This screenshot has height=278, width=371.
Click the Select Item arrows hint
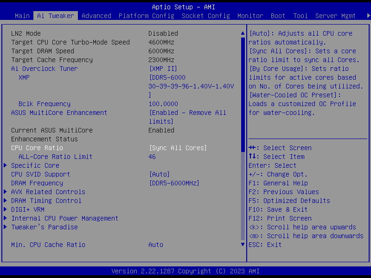click(x=276, y=157)
